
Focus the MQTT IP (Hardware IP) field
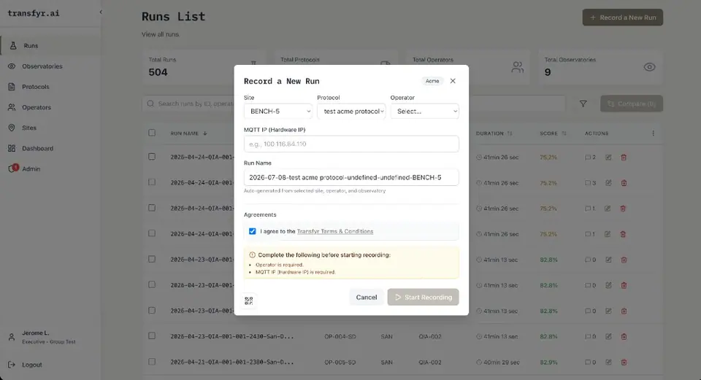[x=351, y=144]
